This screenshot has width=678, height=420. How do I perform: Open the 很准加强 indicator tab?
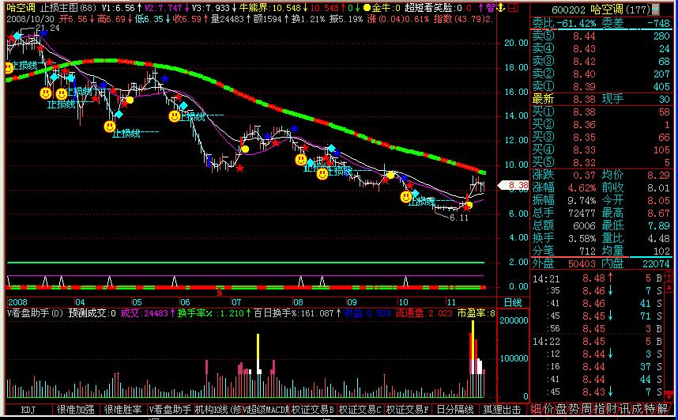click(76, 409)
